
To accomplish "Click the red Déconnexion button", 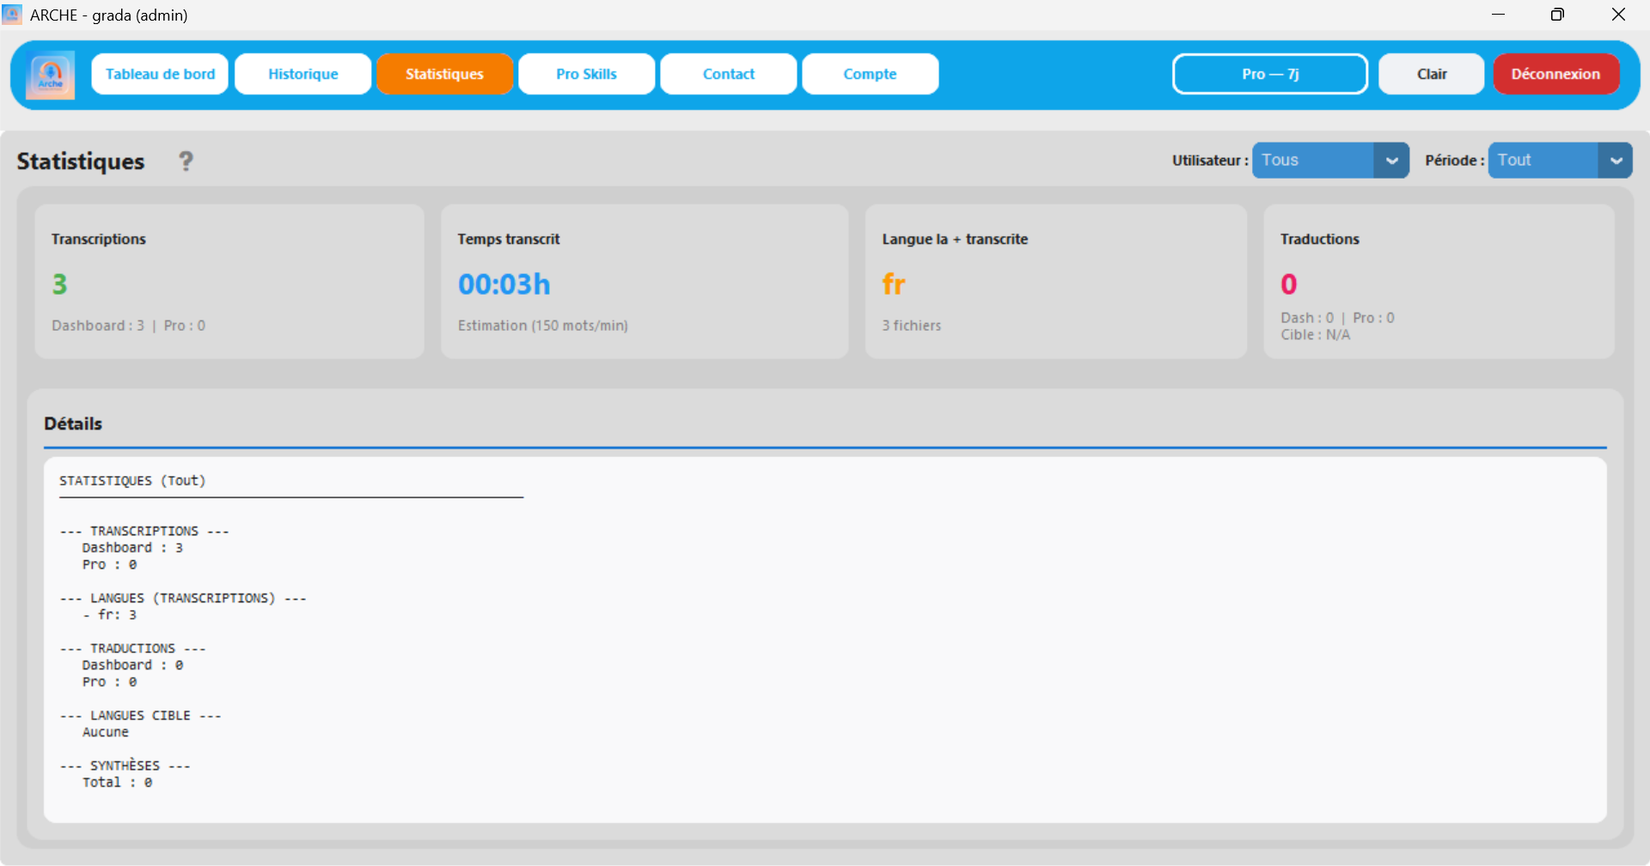I will coord(1556,74).
